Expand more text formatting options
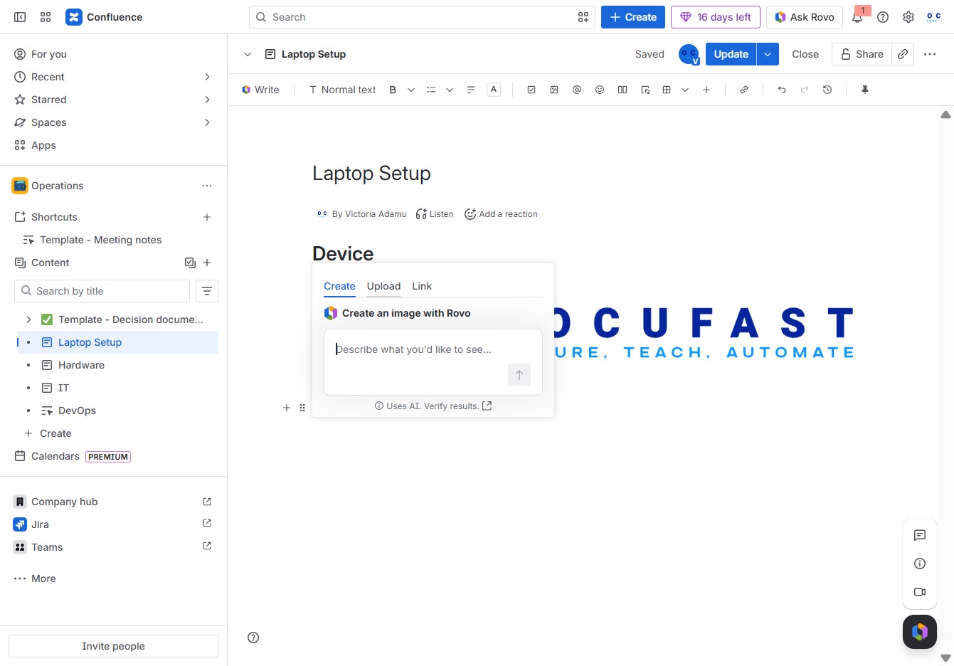Image resolution: width=954 pixels, height=666 pixels. (x=411, y=90)
